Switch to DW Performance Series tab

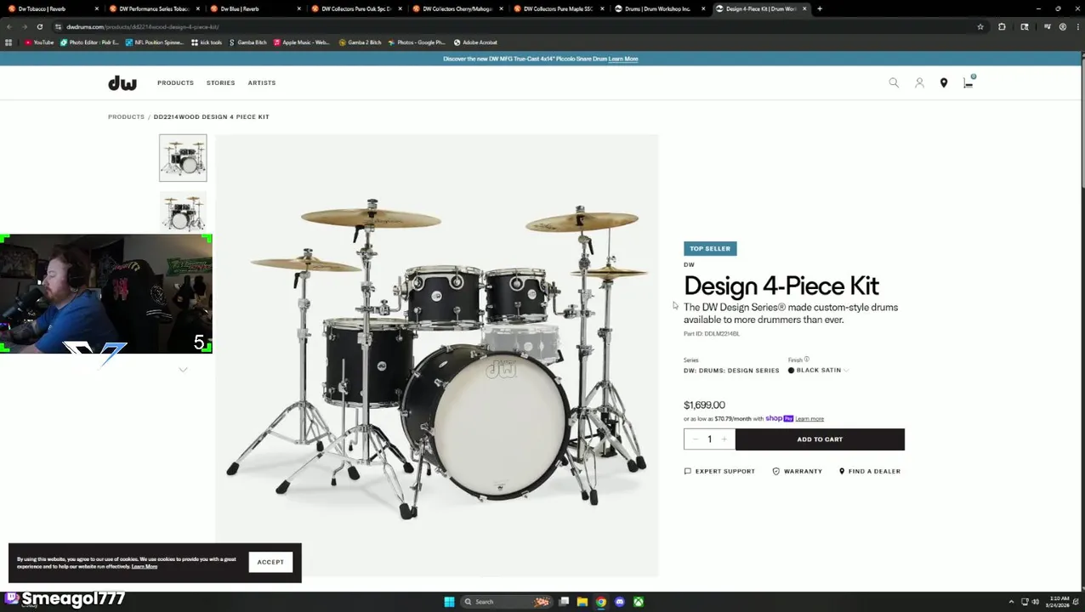pos(155,8)
